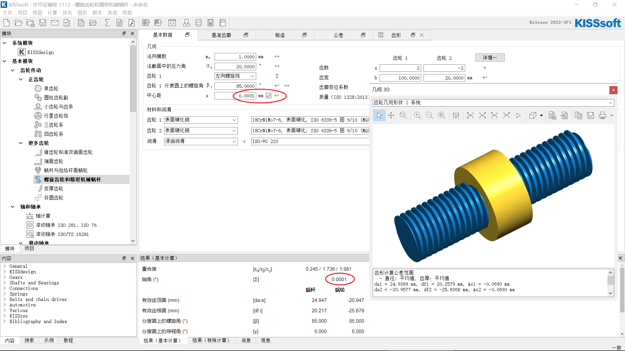Click the normal module input field

[x=235, y=57]
